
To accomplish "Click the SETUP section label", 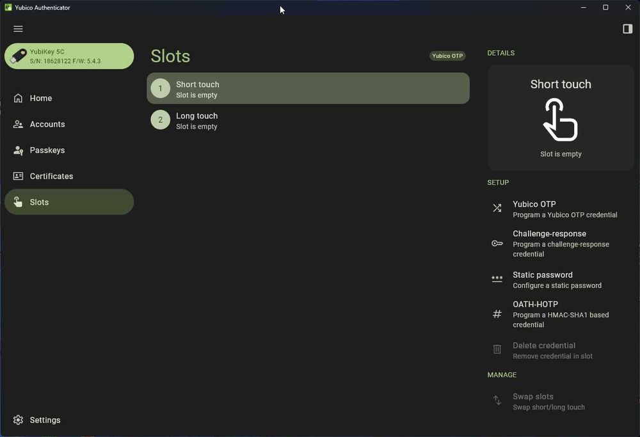I will tap(498, 182).
